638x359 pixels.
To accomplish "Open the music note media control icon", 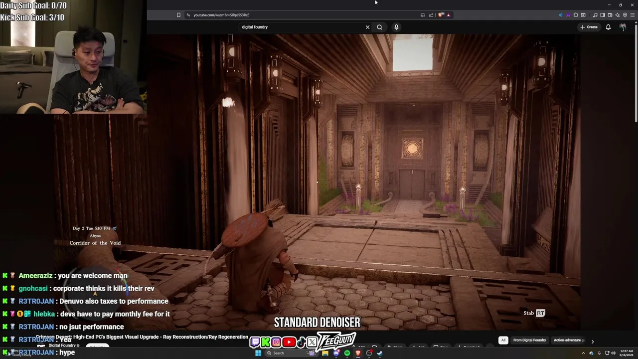I will coord(595,15).
